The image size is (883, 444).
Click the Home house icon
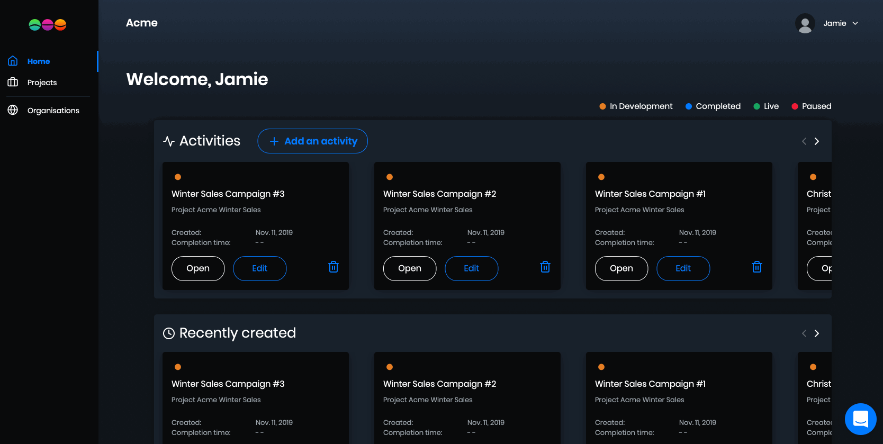pos(13,61)
